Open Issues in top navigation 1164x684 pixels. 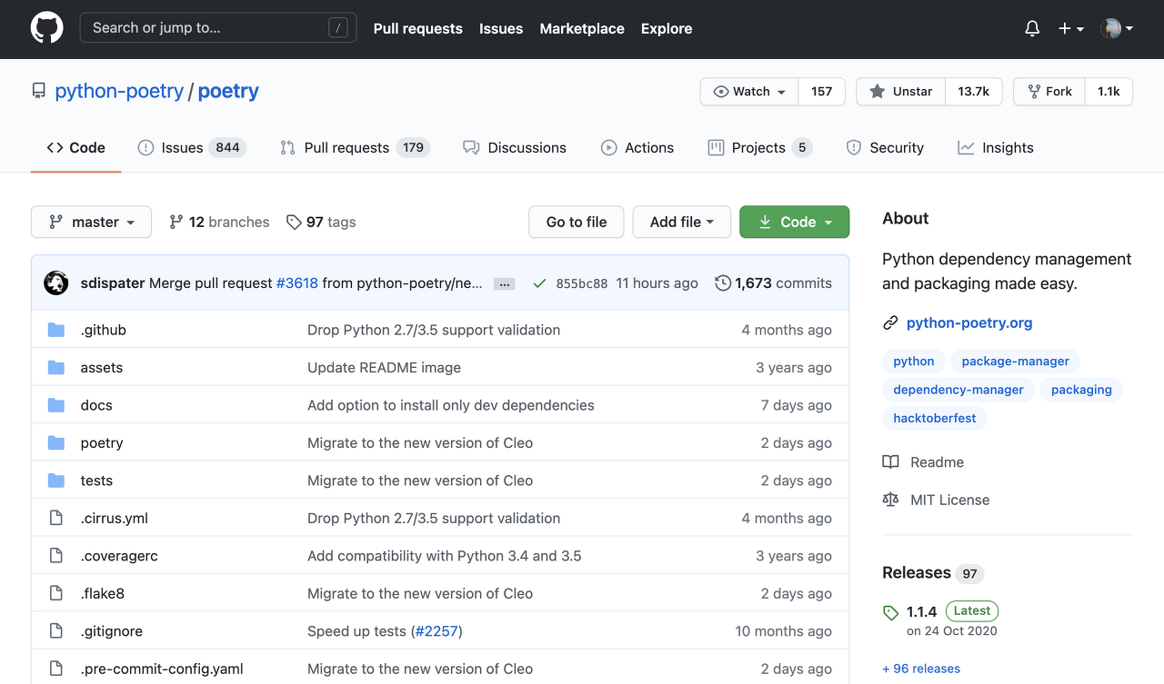tap(501, 29)
